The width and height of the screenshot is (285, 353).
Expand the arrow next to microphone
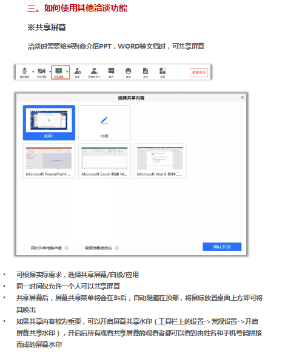click(33, 72)
